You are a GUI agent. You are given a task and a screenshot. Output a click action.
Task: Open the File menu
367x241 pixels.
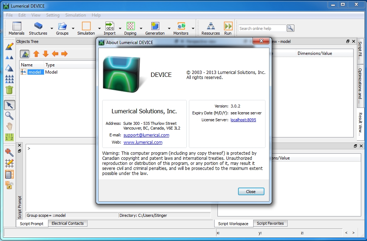(9, 15)
